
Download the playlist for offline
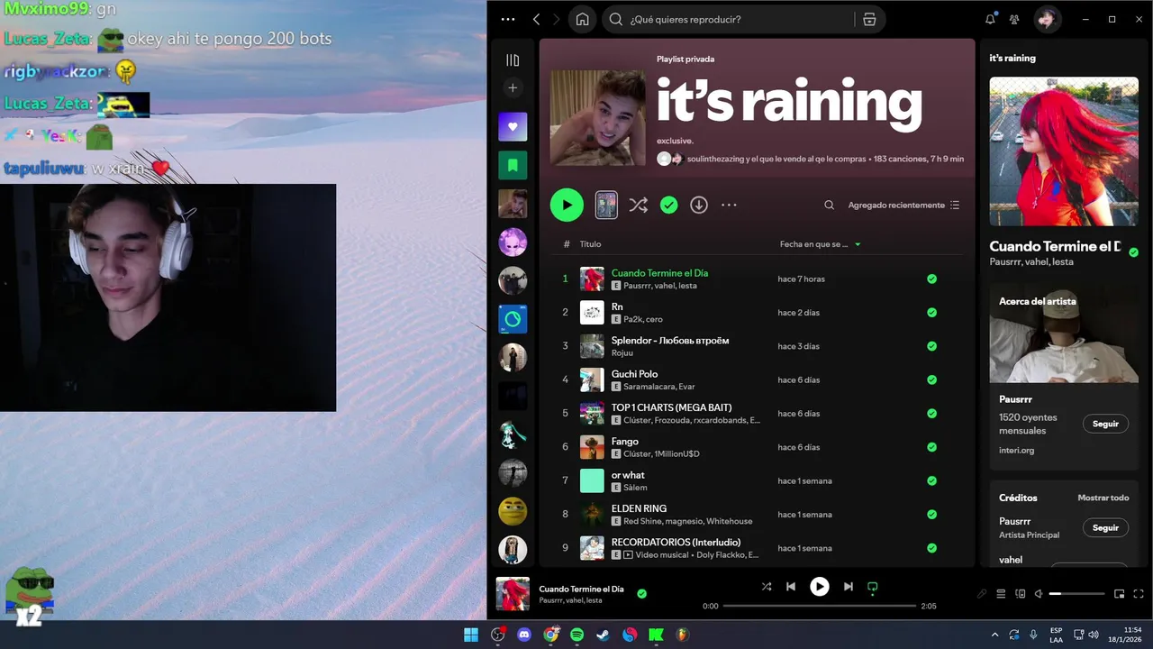coord(699,205)
